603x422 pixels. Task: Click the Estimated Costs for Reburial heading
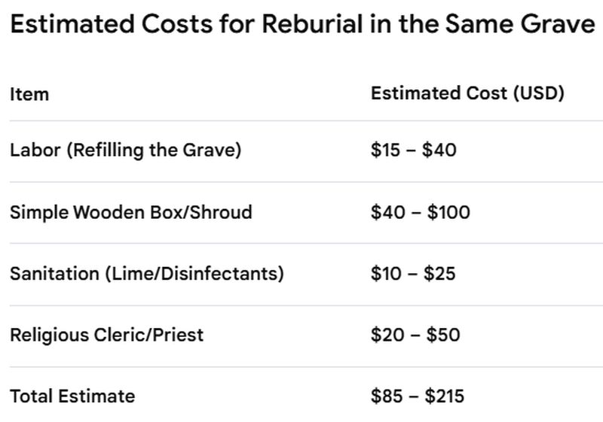303,24
